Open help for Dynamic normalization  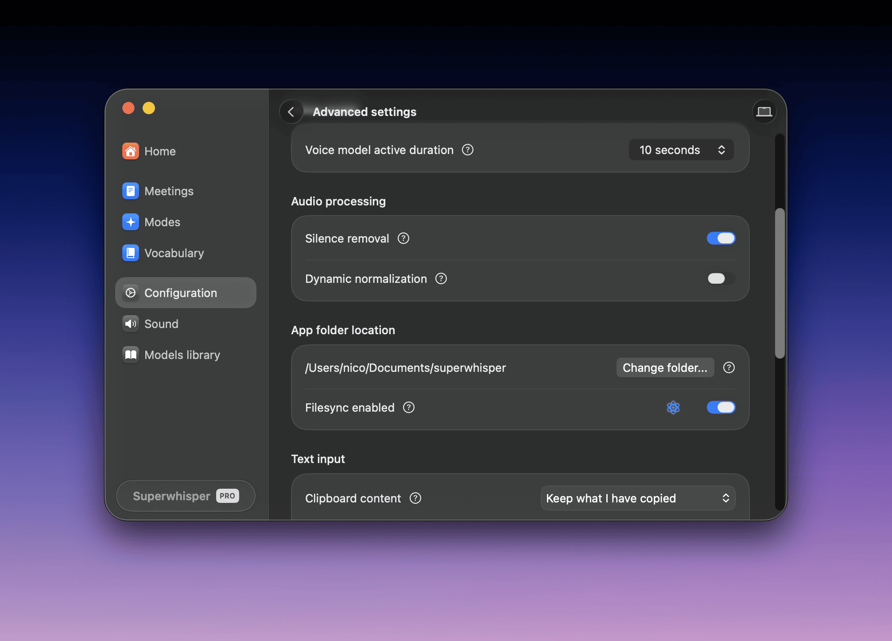click(441, 278)
